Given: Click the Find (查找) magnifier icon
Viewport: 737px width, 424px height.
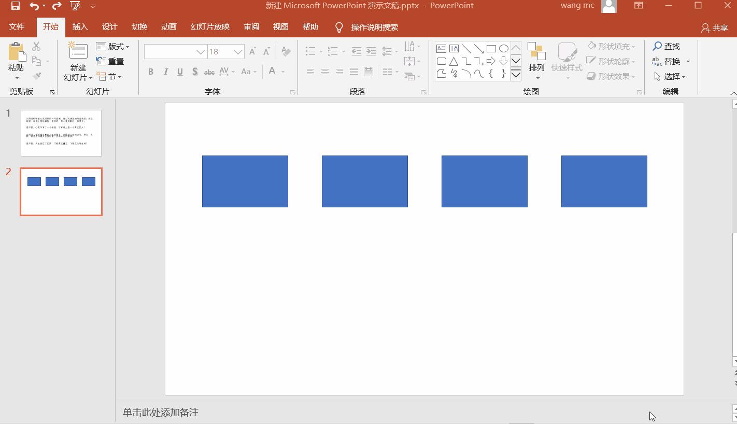Looking at the screenshot, I should pos(657,47).
